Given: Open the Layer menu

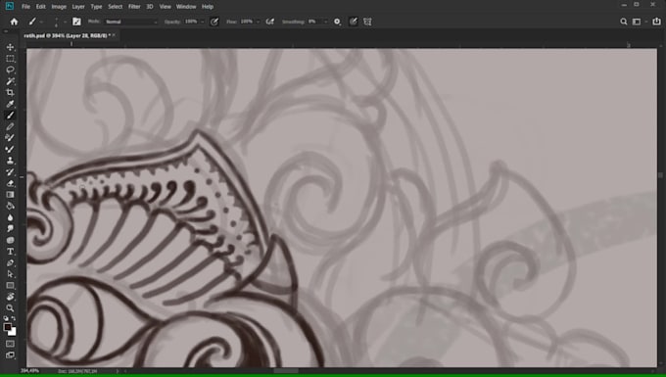Looking at the screenshot, I should [x=78, y=7].
